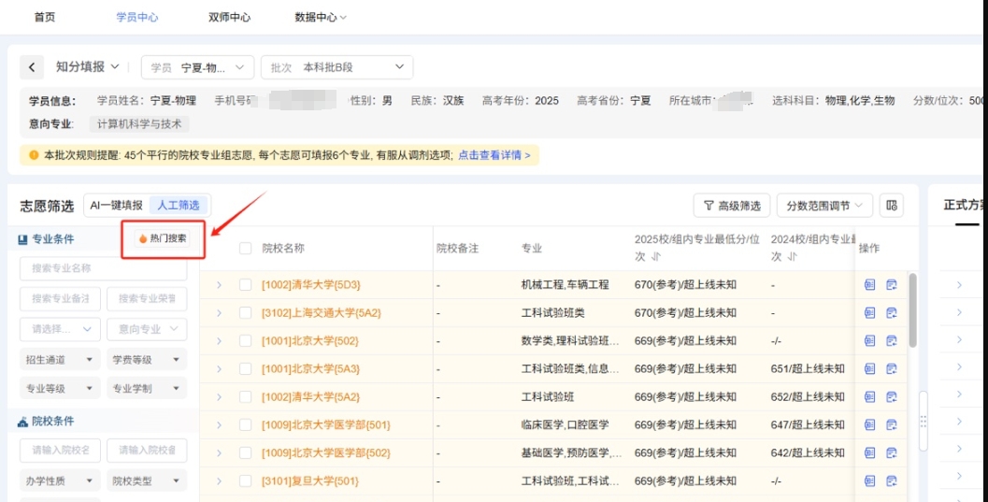
Task: Open the 数据中心 nav menu
Action: tap(321, 17)
